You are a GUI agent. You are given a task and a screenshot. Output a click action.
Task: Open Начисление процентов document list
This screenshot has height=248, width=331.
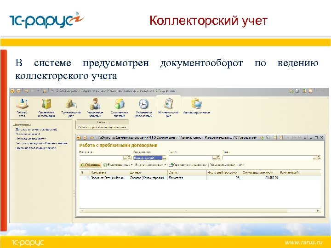(x=31, y=139)
